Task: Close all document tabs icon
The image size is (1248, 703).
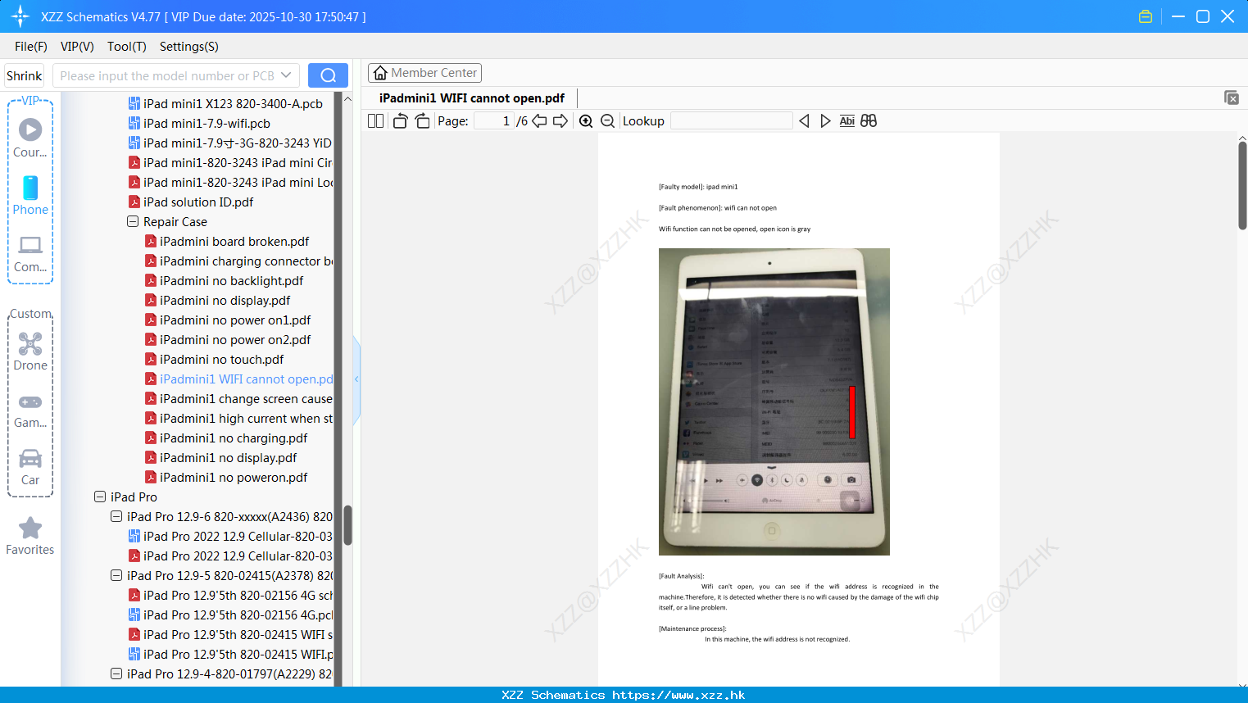Action: click(1231, 98)
